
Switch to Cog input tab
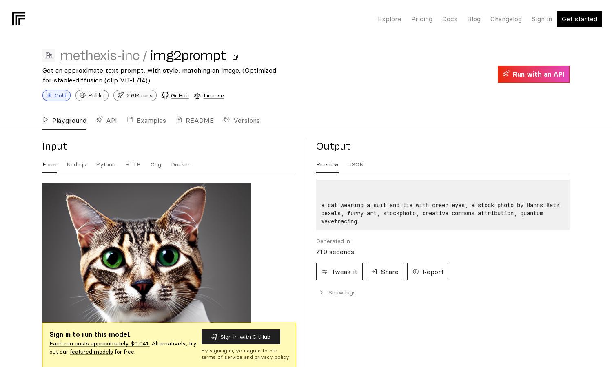(x=156, y=164)
